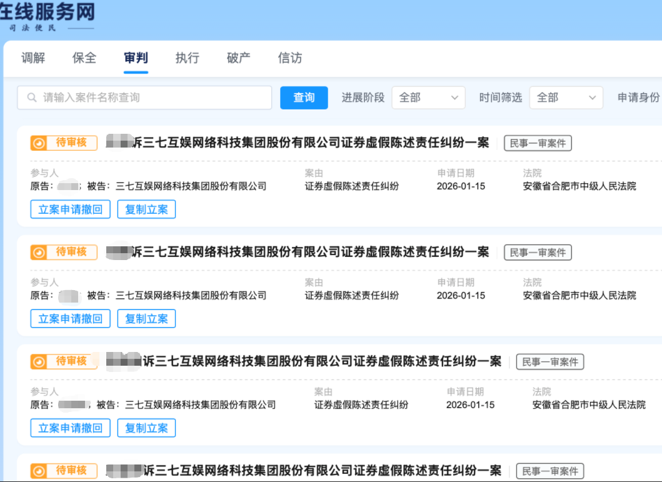Select the 信访 section tab

[x=289, y=58]
